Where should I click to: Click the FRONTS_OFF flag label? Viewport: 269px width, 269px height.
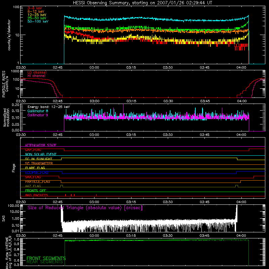(36, 191)
